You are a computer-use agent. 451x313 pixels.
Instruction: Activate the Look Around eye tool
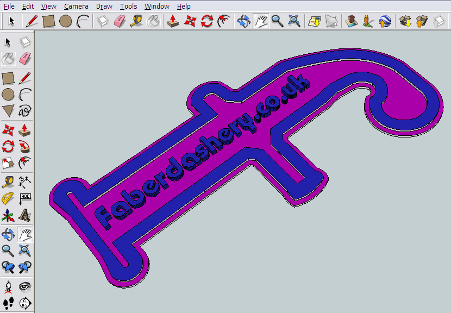click(x=25, y=286)
